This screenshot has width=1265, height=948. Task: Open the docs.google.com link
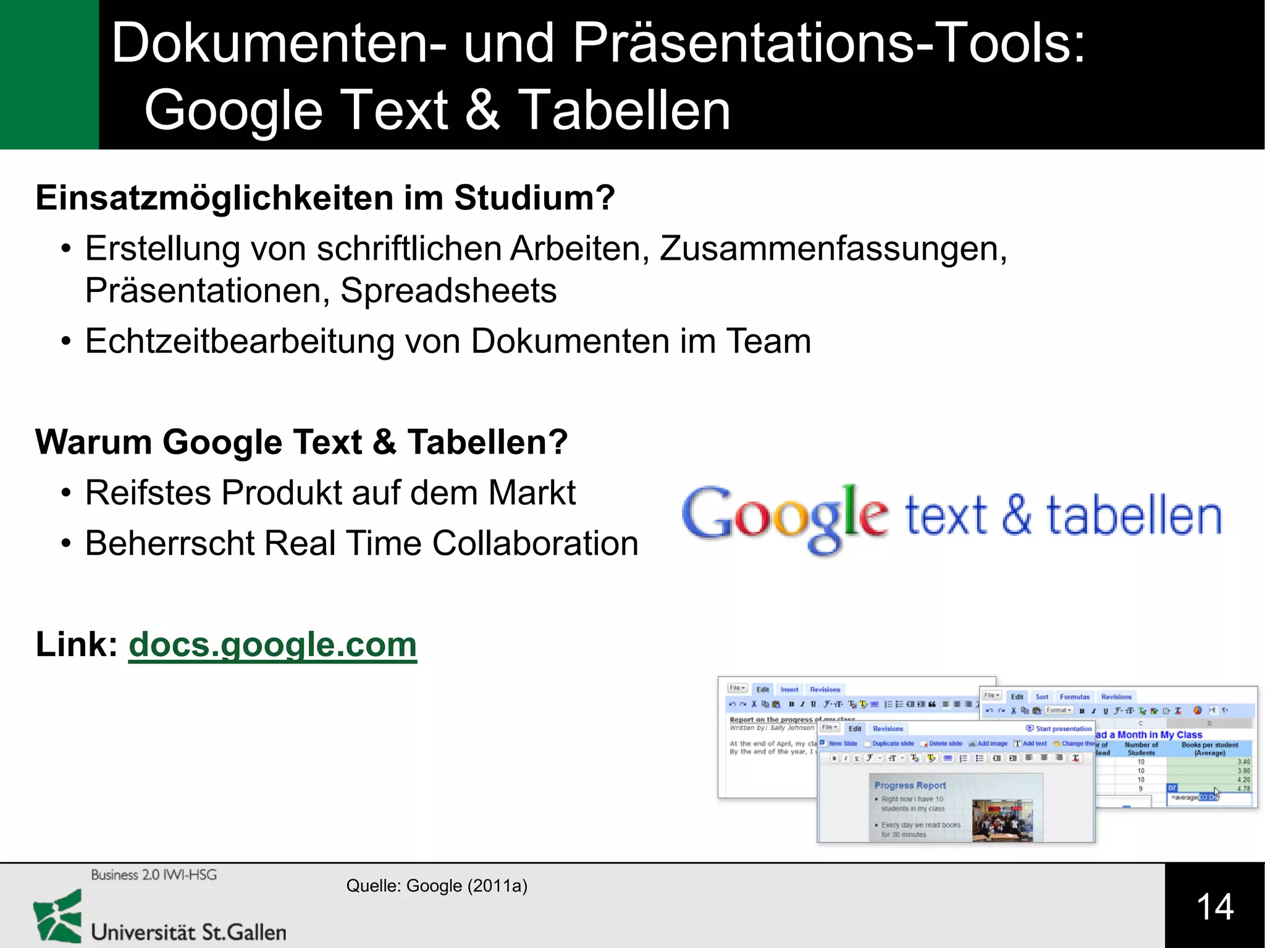tap(272, 644)
